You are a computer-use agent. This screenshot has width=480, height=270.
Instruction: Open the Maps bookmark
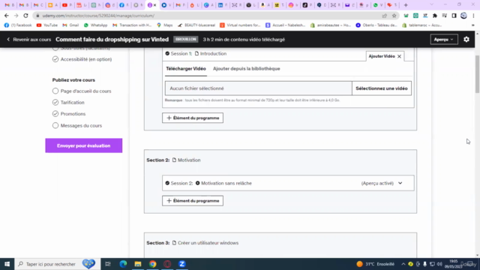165,25
